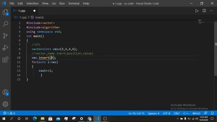
Task: Open Task View in taskbar
Action: tap(27, 119)
